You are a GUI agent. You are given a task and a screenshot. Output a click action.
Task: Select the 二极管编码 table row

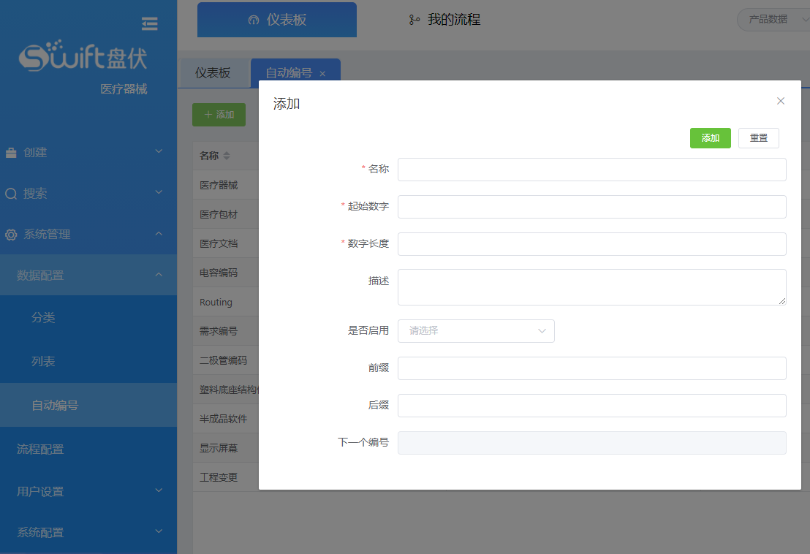tap(226, 360)
